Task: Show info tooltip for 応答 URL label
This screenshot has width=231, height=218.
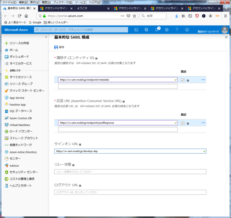Action: tap(124, 101)
